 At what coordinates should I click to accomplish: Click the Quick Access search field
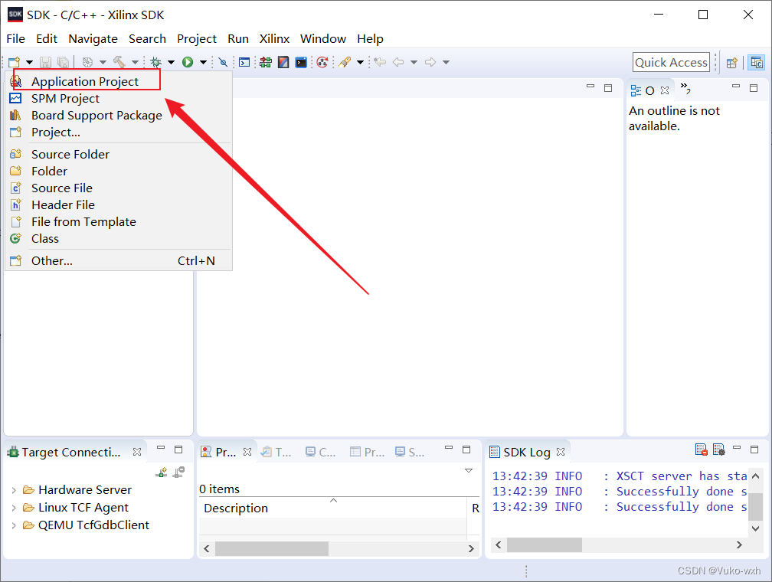tap(671, 62)
